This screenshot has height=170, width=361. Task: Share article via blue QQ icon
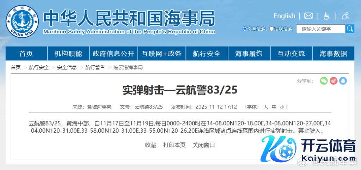pyautogui.click(x=343, y=81)
